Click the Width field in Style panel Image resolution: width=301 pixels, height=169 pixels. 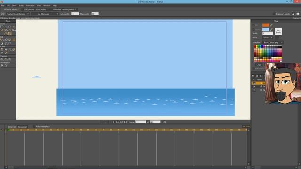(x=268, y=33)
